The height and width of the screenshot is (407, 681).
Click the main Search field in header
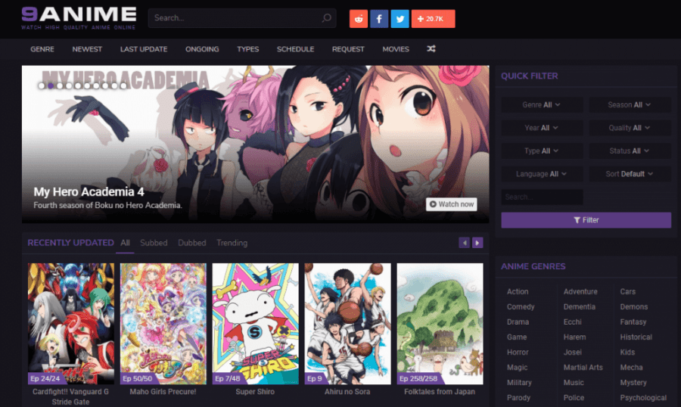(242, 18)
